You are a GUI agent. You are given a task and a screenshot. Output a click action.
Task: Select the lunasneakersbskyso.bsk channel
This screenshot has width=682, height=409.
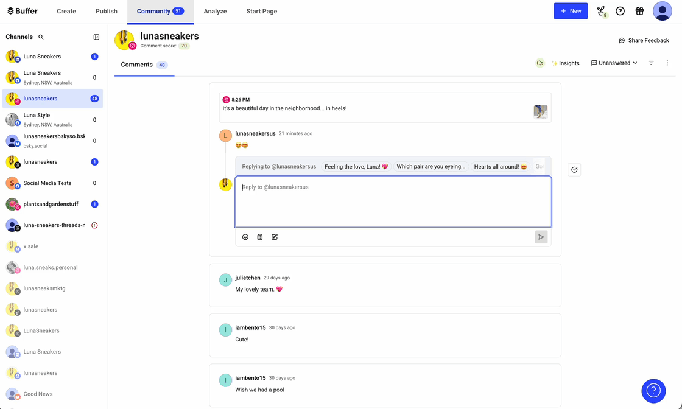point(52,141)
